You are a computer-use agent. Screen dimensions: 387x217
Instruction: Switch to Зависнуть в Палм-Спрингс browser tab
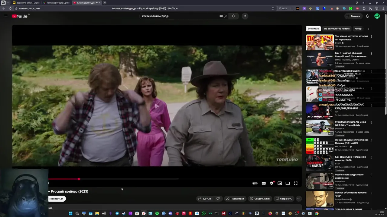click(x=26, y=3)
